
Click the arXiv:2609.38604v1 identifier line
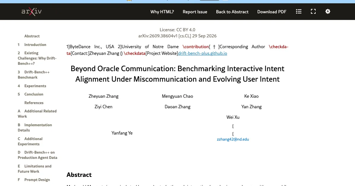point(177,36)
